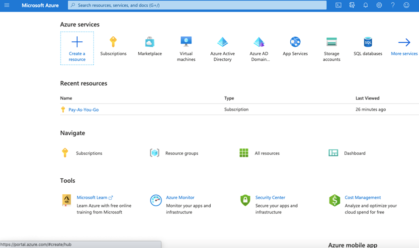
Task: Open the Azure Monitor link
Action: (x=180, y=197)
